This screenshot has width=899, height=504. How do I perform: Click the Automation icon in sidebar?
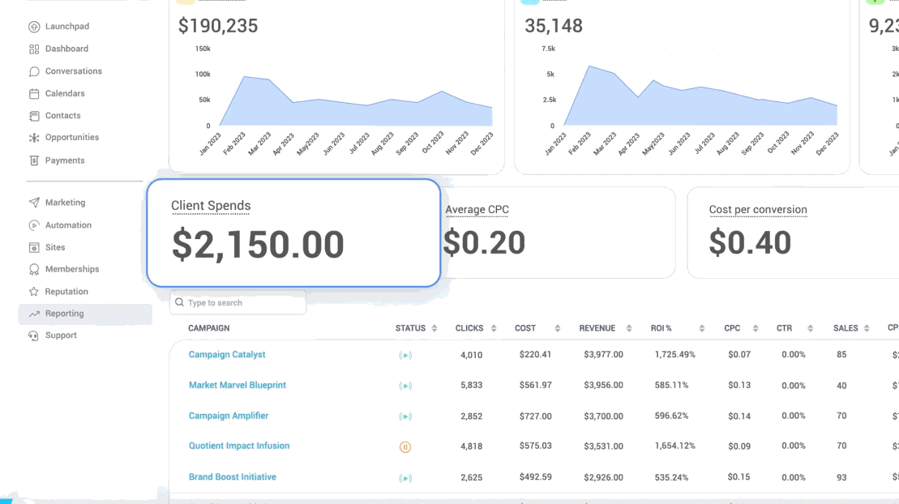pos(33,225)
